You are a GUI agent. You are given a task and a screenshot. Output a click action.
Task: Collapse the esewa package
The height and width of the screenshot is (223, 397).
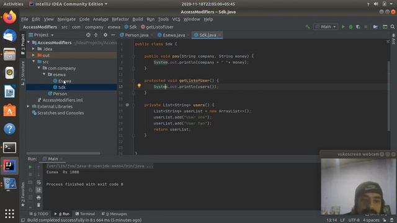point(44,74)
